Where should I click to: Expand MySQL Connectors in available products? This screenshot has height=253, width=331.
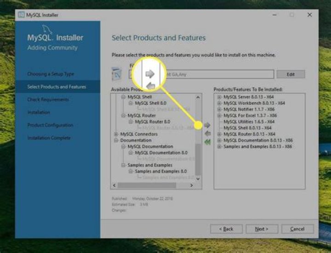116,134
